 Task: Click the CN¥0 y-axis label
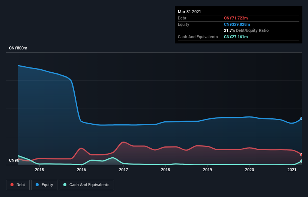click(x=14, y=160)
